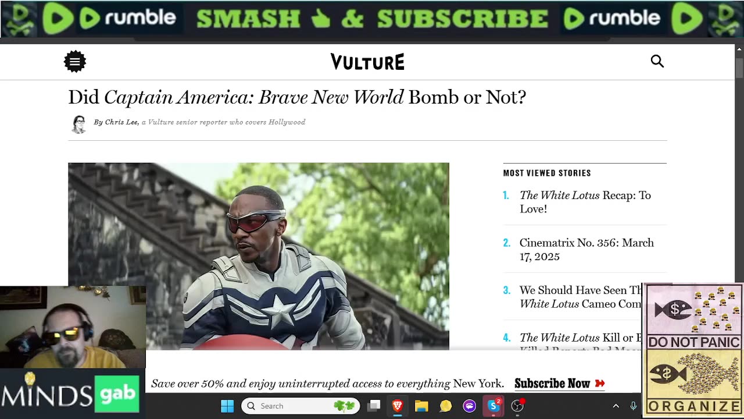
Task: Click the page vertical scrollbar thumb
Action: coord(739,68)
